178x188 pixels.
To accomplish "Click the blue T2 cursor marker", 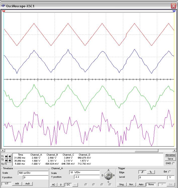I will click(174, 11).
